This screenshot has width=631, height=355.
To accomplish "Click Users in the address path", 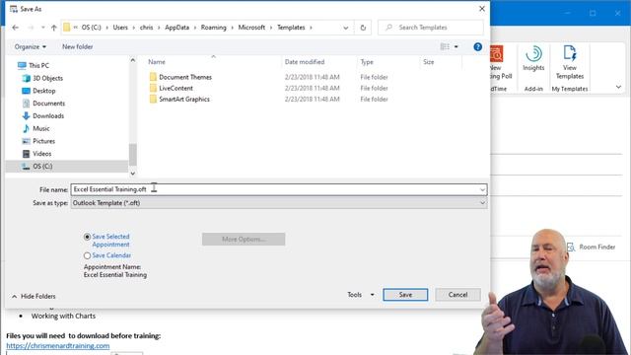I will [120, 28].
